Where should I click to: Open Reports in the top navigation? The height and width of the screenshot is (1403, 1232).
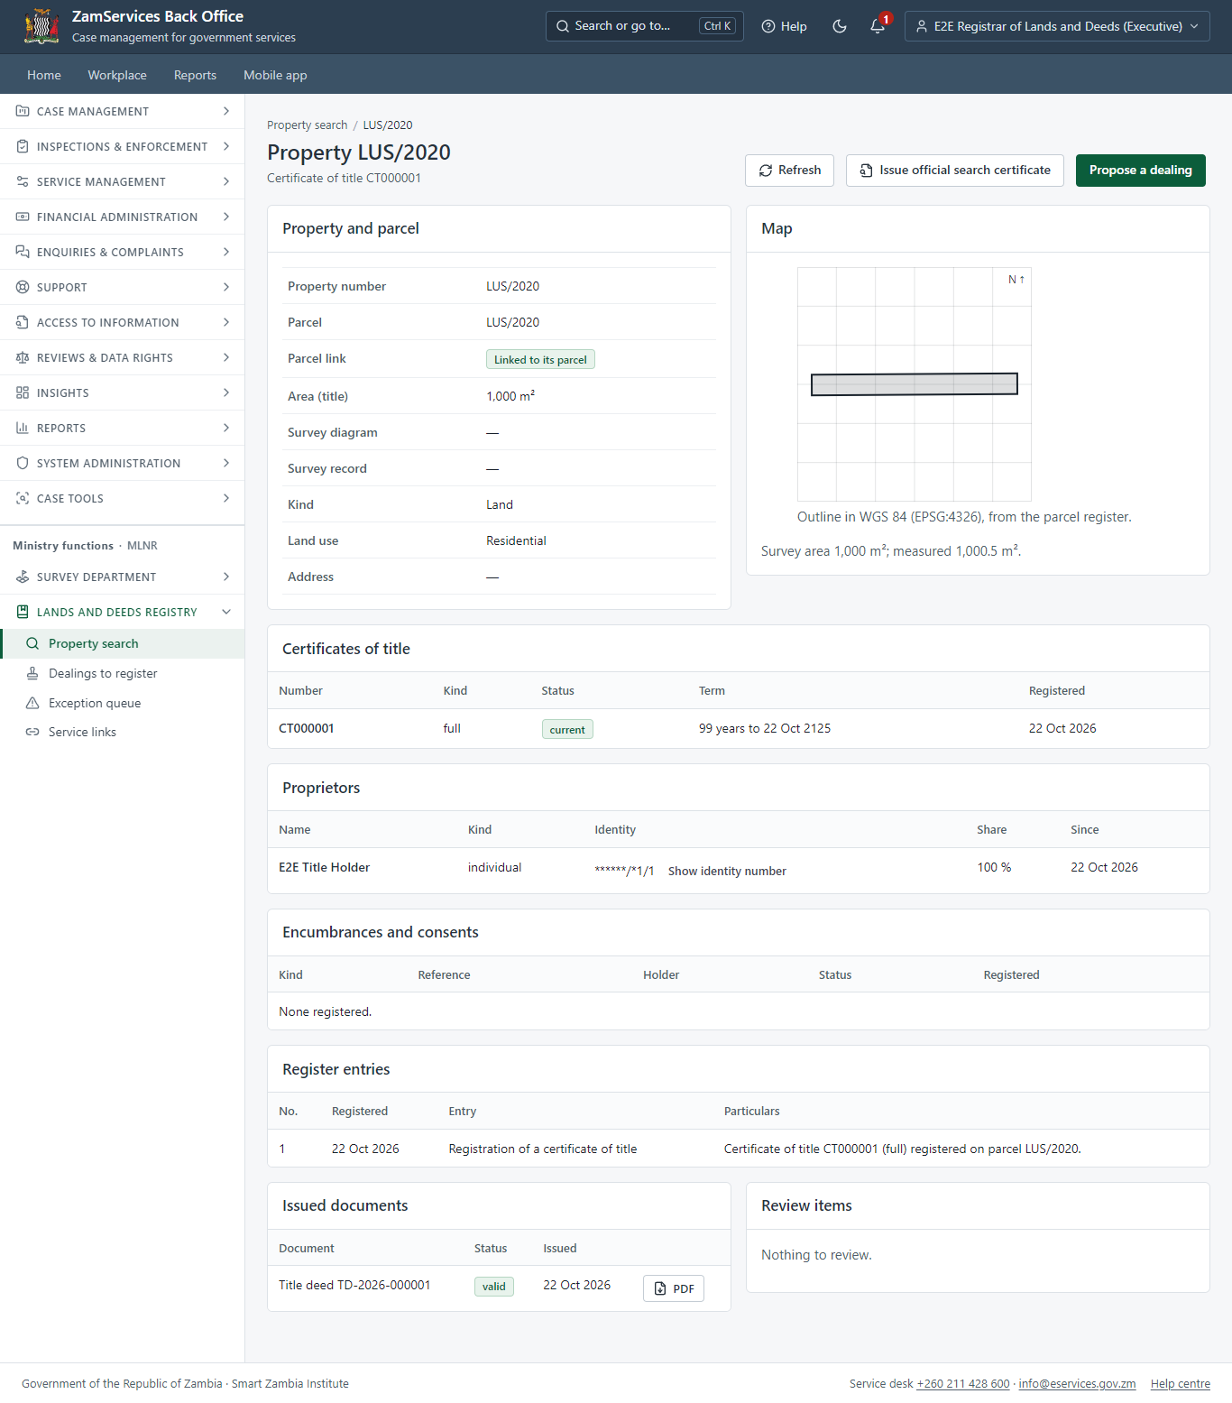[195, 75]
